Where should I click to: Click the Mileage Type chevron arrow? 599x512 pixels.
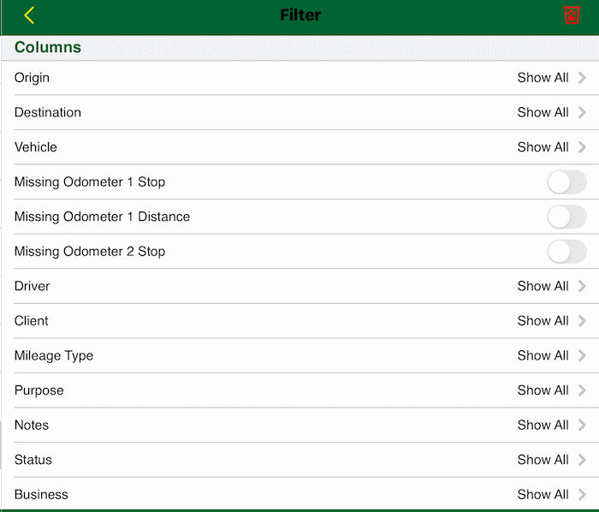pos(582,355)
